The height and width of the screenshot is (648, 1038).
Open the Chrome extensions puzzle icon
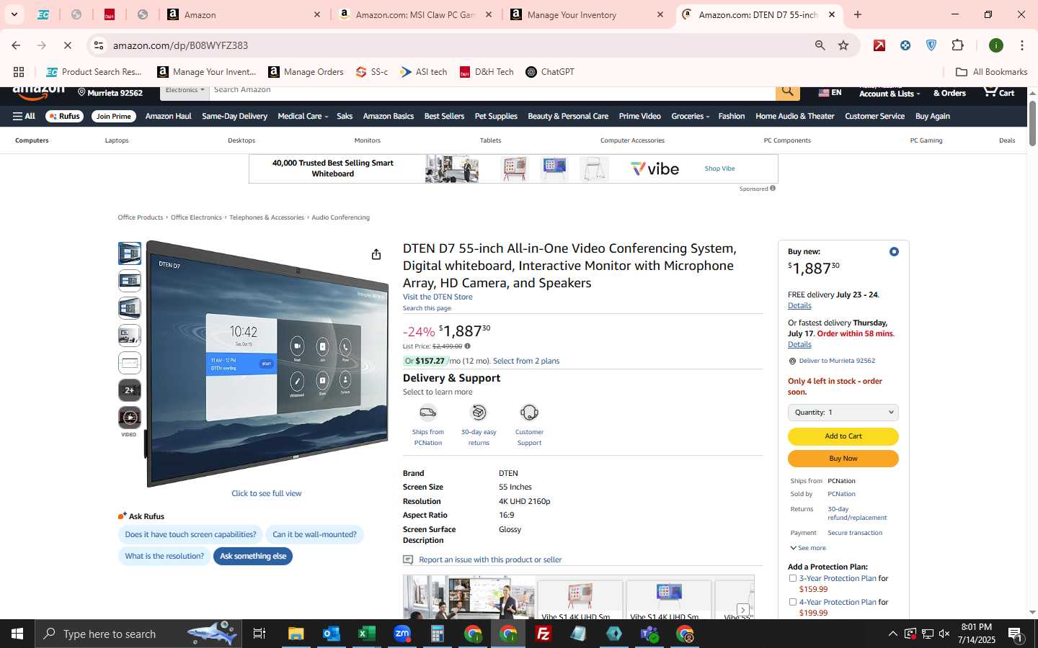click(x=957, y=45)
